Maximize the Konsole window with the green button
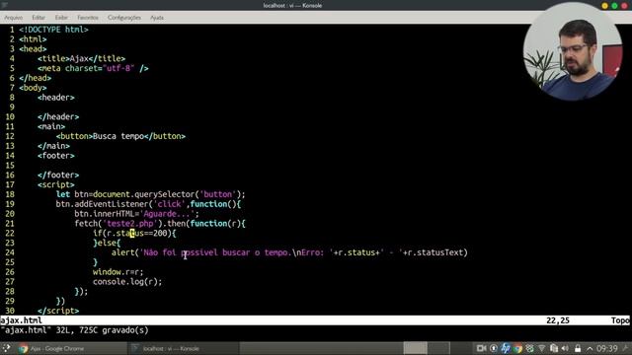Image resolution: width=632 pixels, height=355 pixels. [x=614, y=6]
